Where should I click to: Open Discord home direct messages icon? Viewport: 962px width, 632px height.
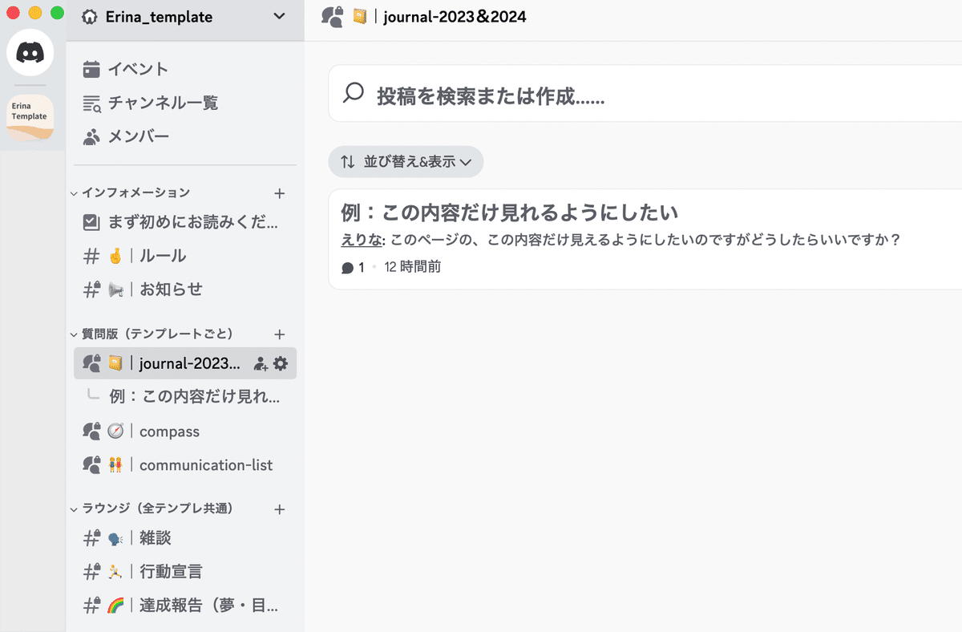[30, 54]
